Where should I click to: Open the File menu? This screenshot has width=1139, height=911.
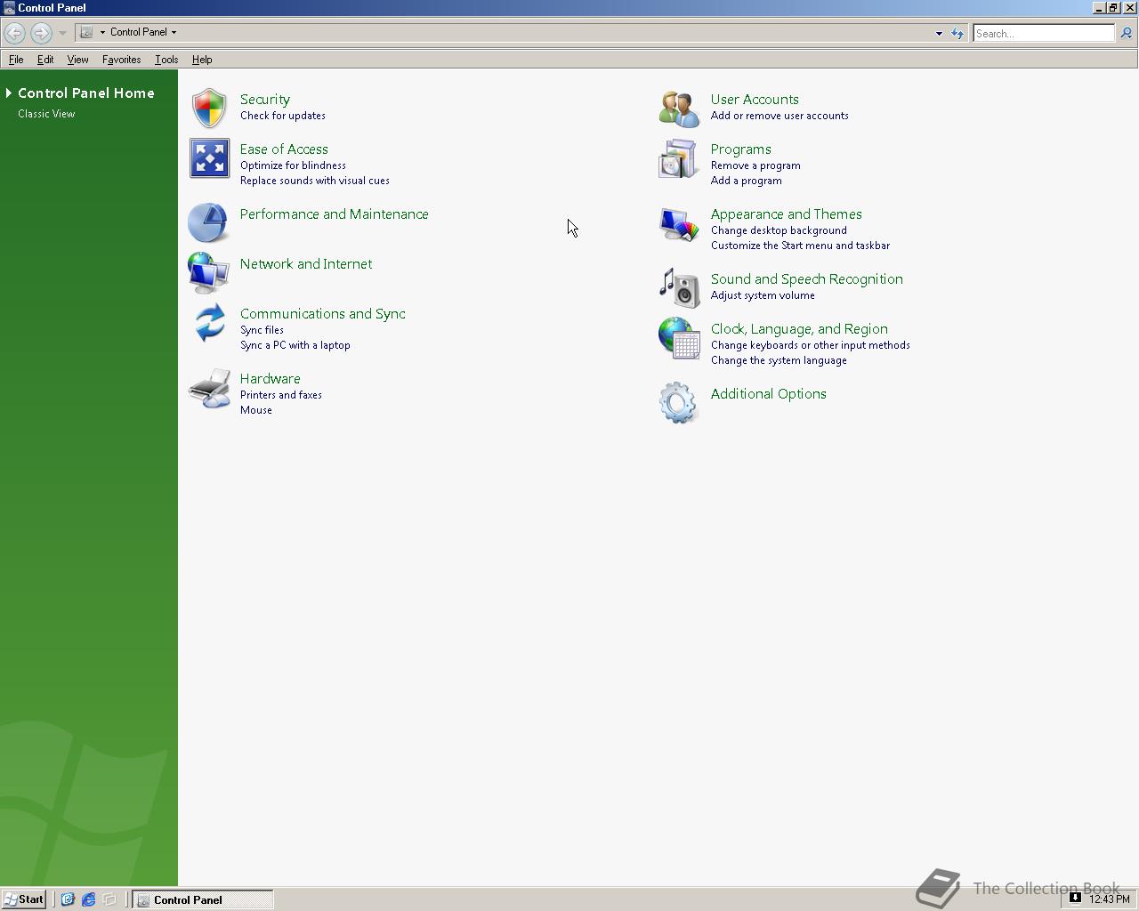(x=16, y=60)
